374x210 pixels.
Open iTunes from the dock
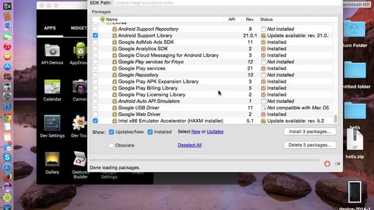tap(7, 46)
